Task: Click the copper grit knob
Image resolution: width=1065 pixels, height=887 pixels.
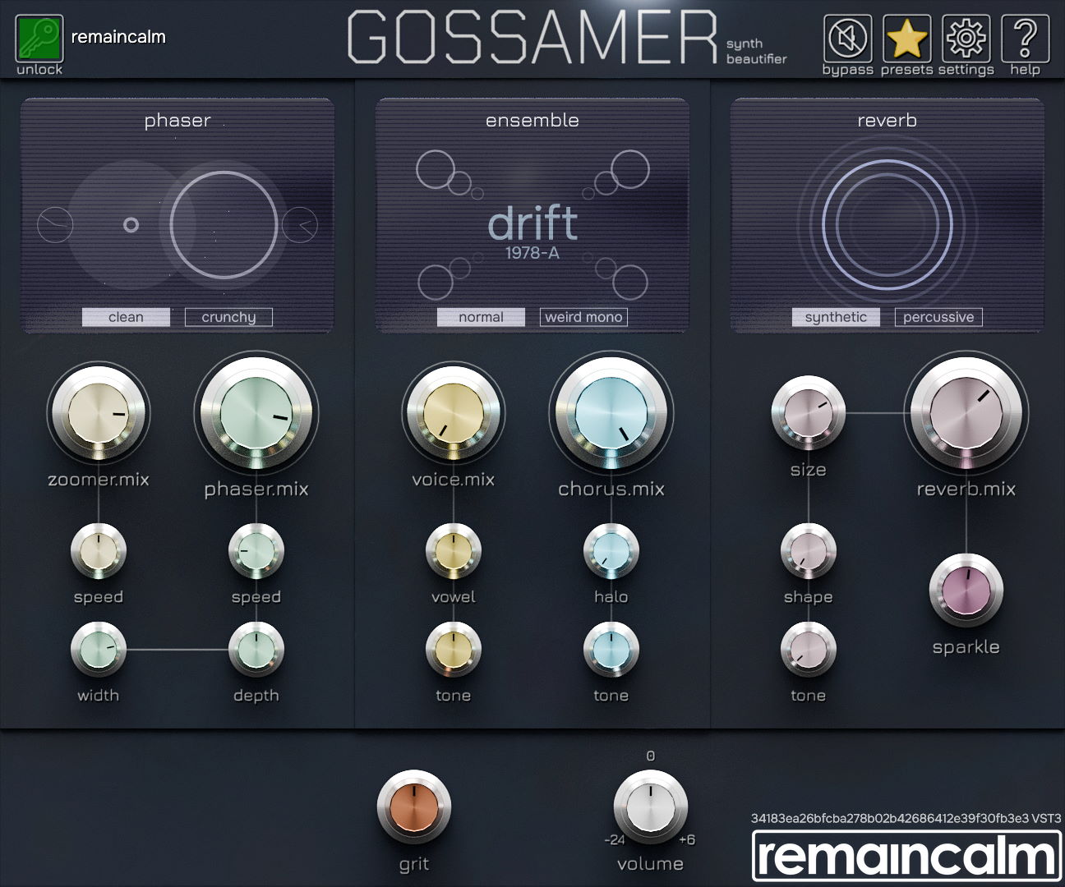Action: tap(414, 807)
